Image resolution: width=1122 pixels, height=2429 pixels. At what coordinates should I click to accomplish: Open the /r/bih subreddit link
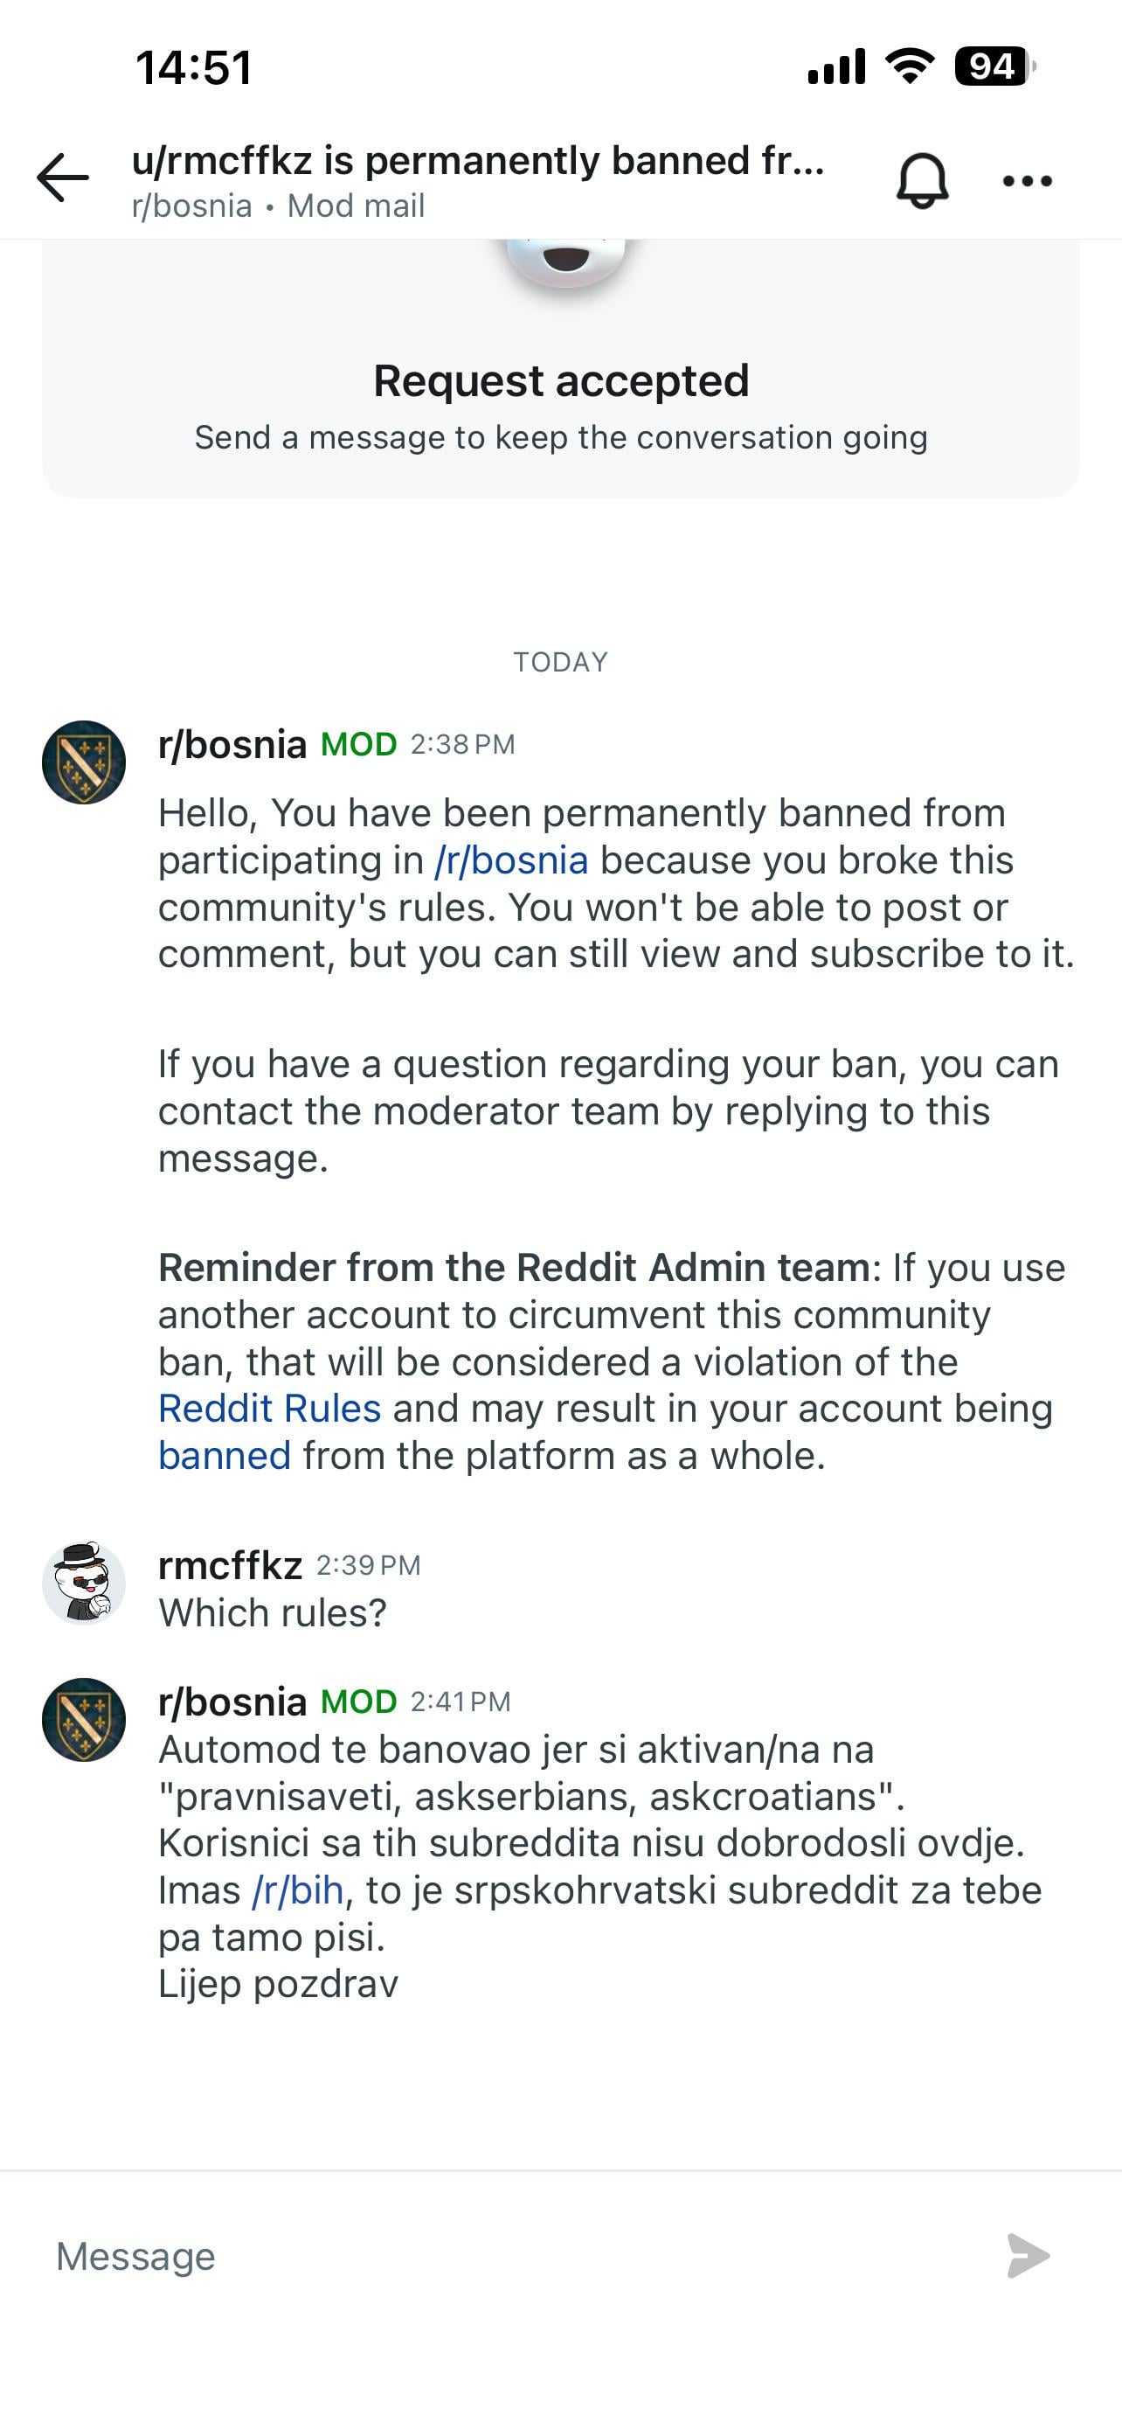tap(297, 1890)
